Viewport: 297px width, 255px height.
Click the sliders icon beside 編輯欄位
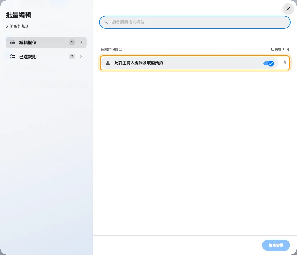pos(12,42)
